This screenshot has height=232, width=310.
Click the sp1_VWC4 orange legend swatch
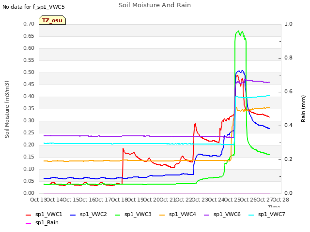(x=162, y=215)
